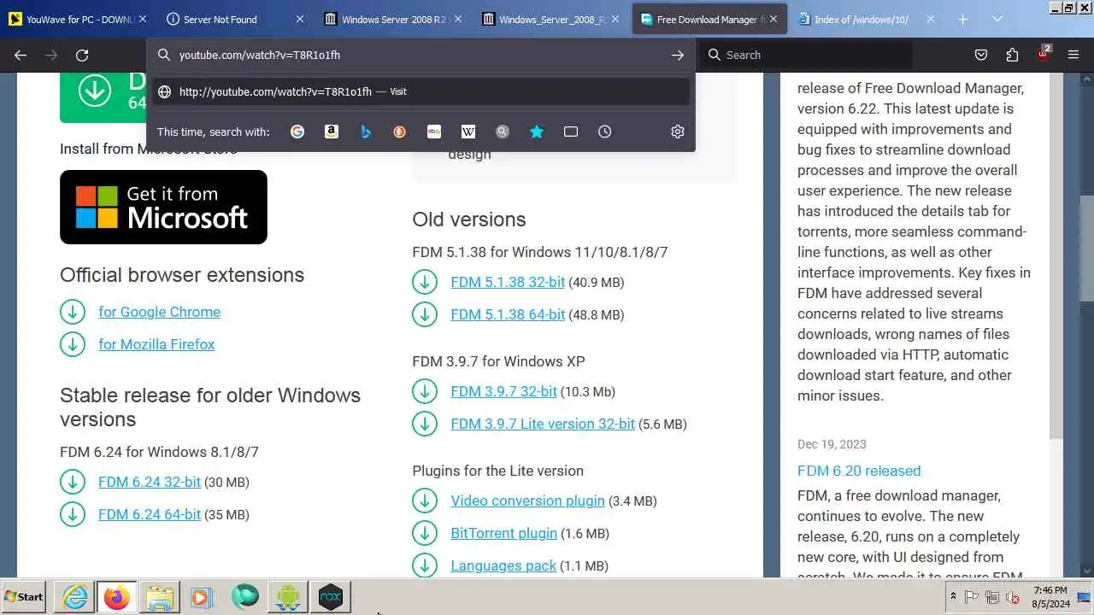Open the Android emulator taskbar icon

[x=288, y=597]
